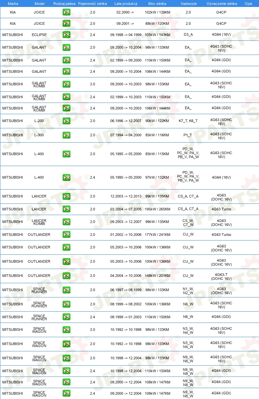Image resolution: width=259 pixels, height=399 pixels.
Task: Click the Opis column header
Action: click(x=248, y=4)
